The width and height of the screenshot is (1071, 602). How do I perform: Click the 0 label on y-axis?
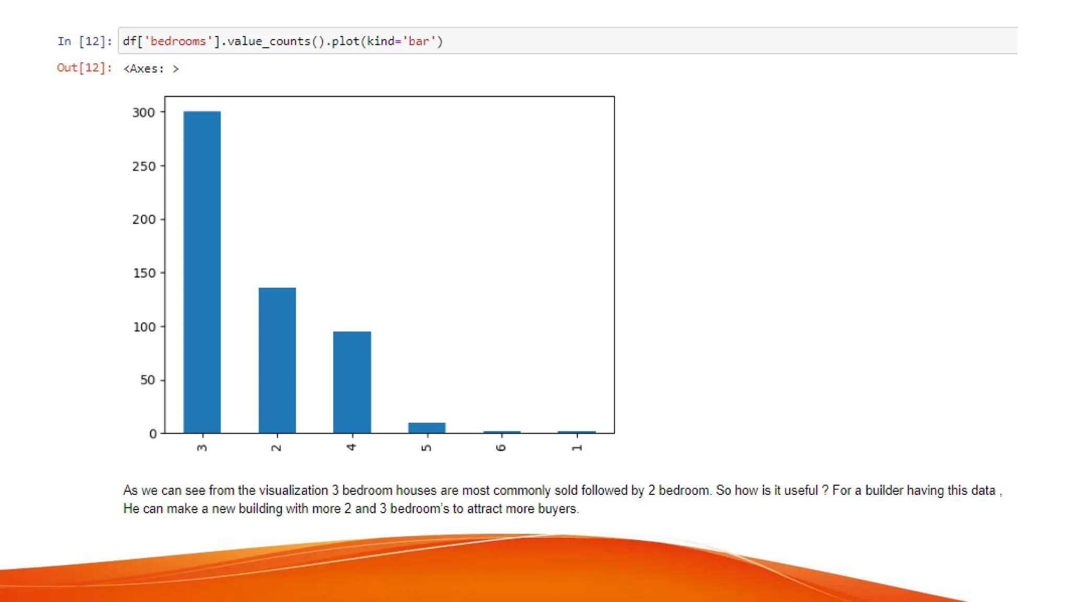(x=153, y=434)
